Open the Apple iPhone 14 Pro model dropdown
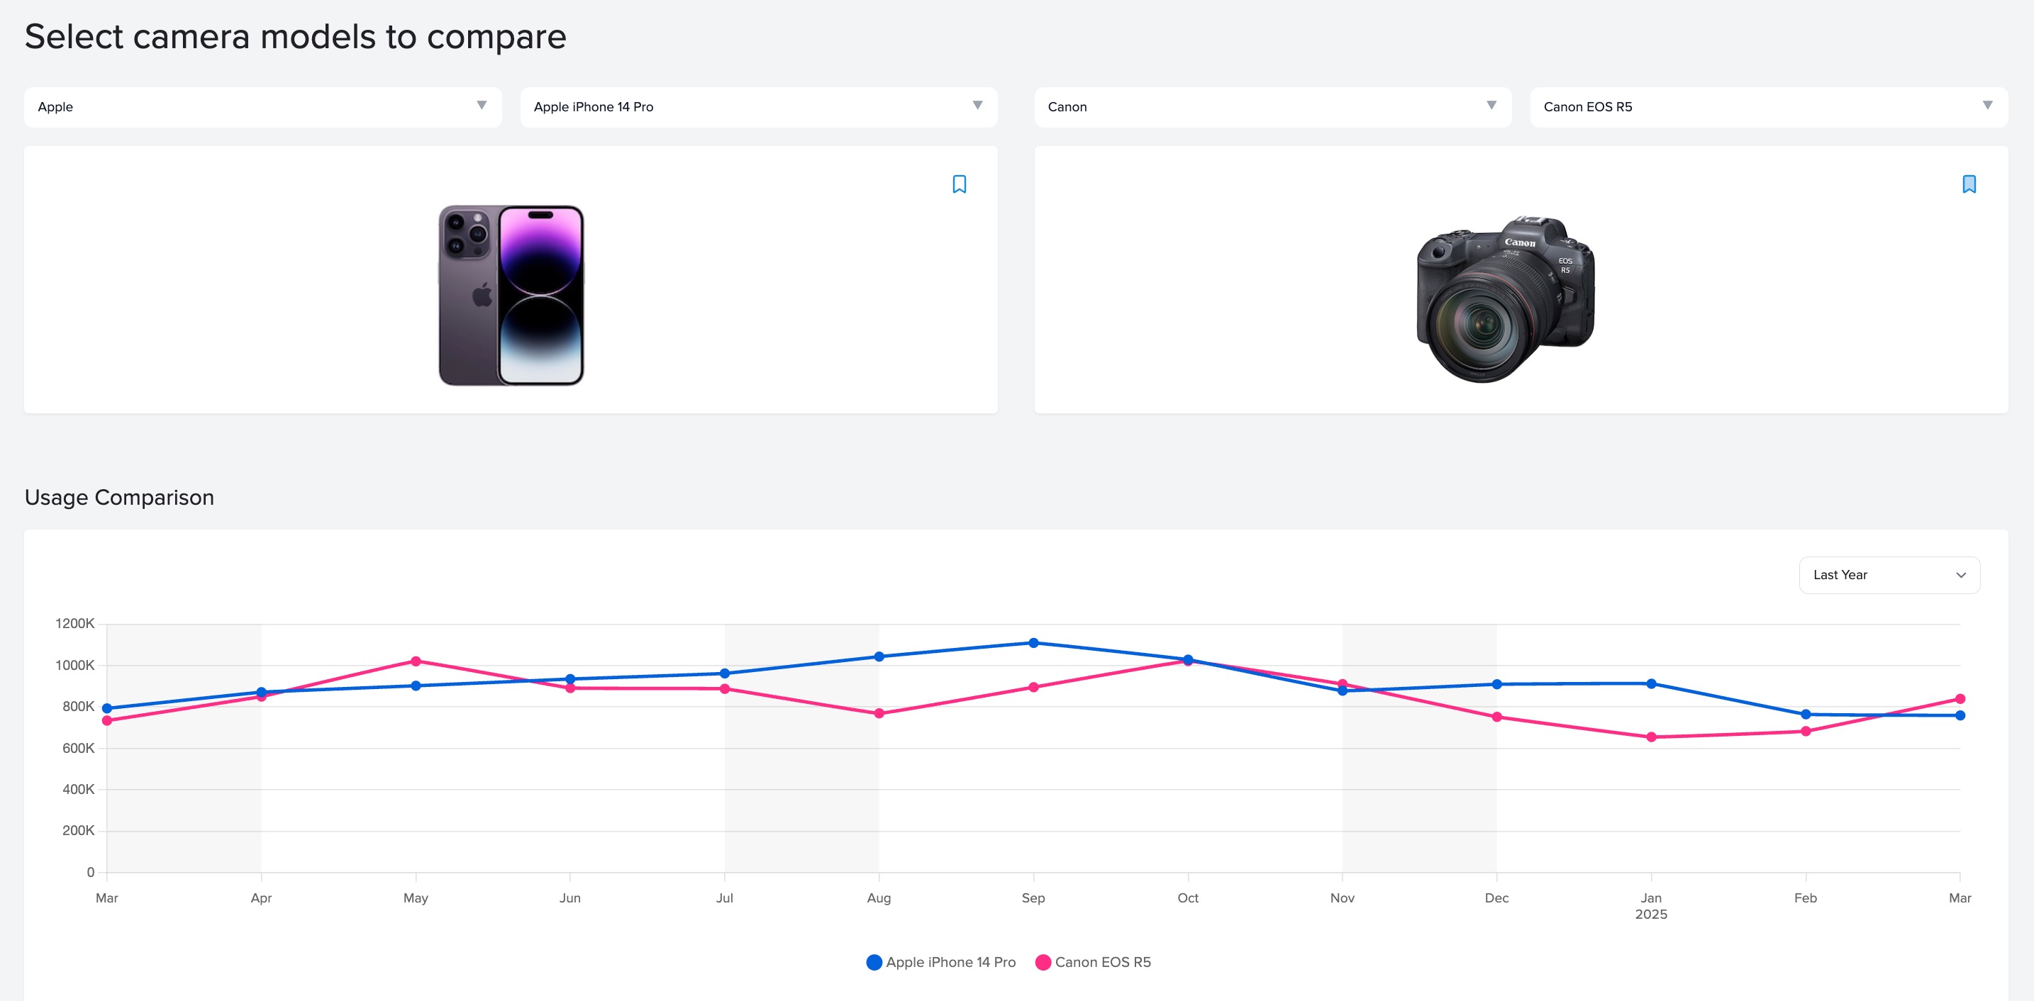 point(757,106)
